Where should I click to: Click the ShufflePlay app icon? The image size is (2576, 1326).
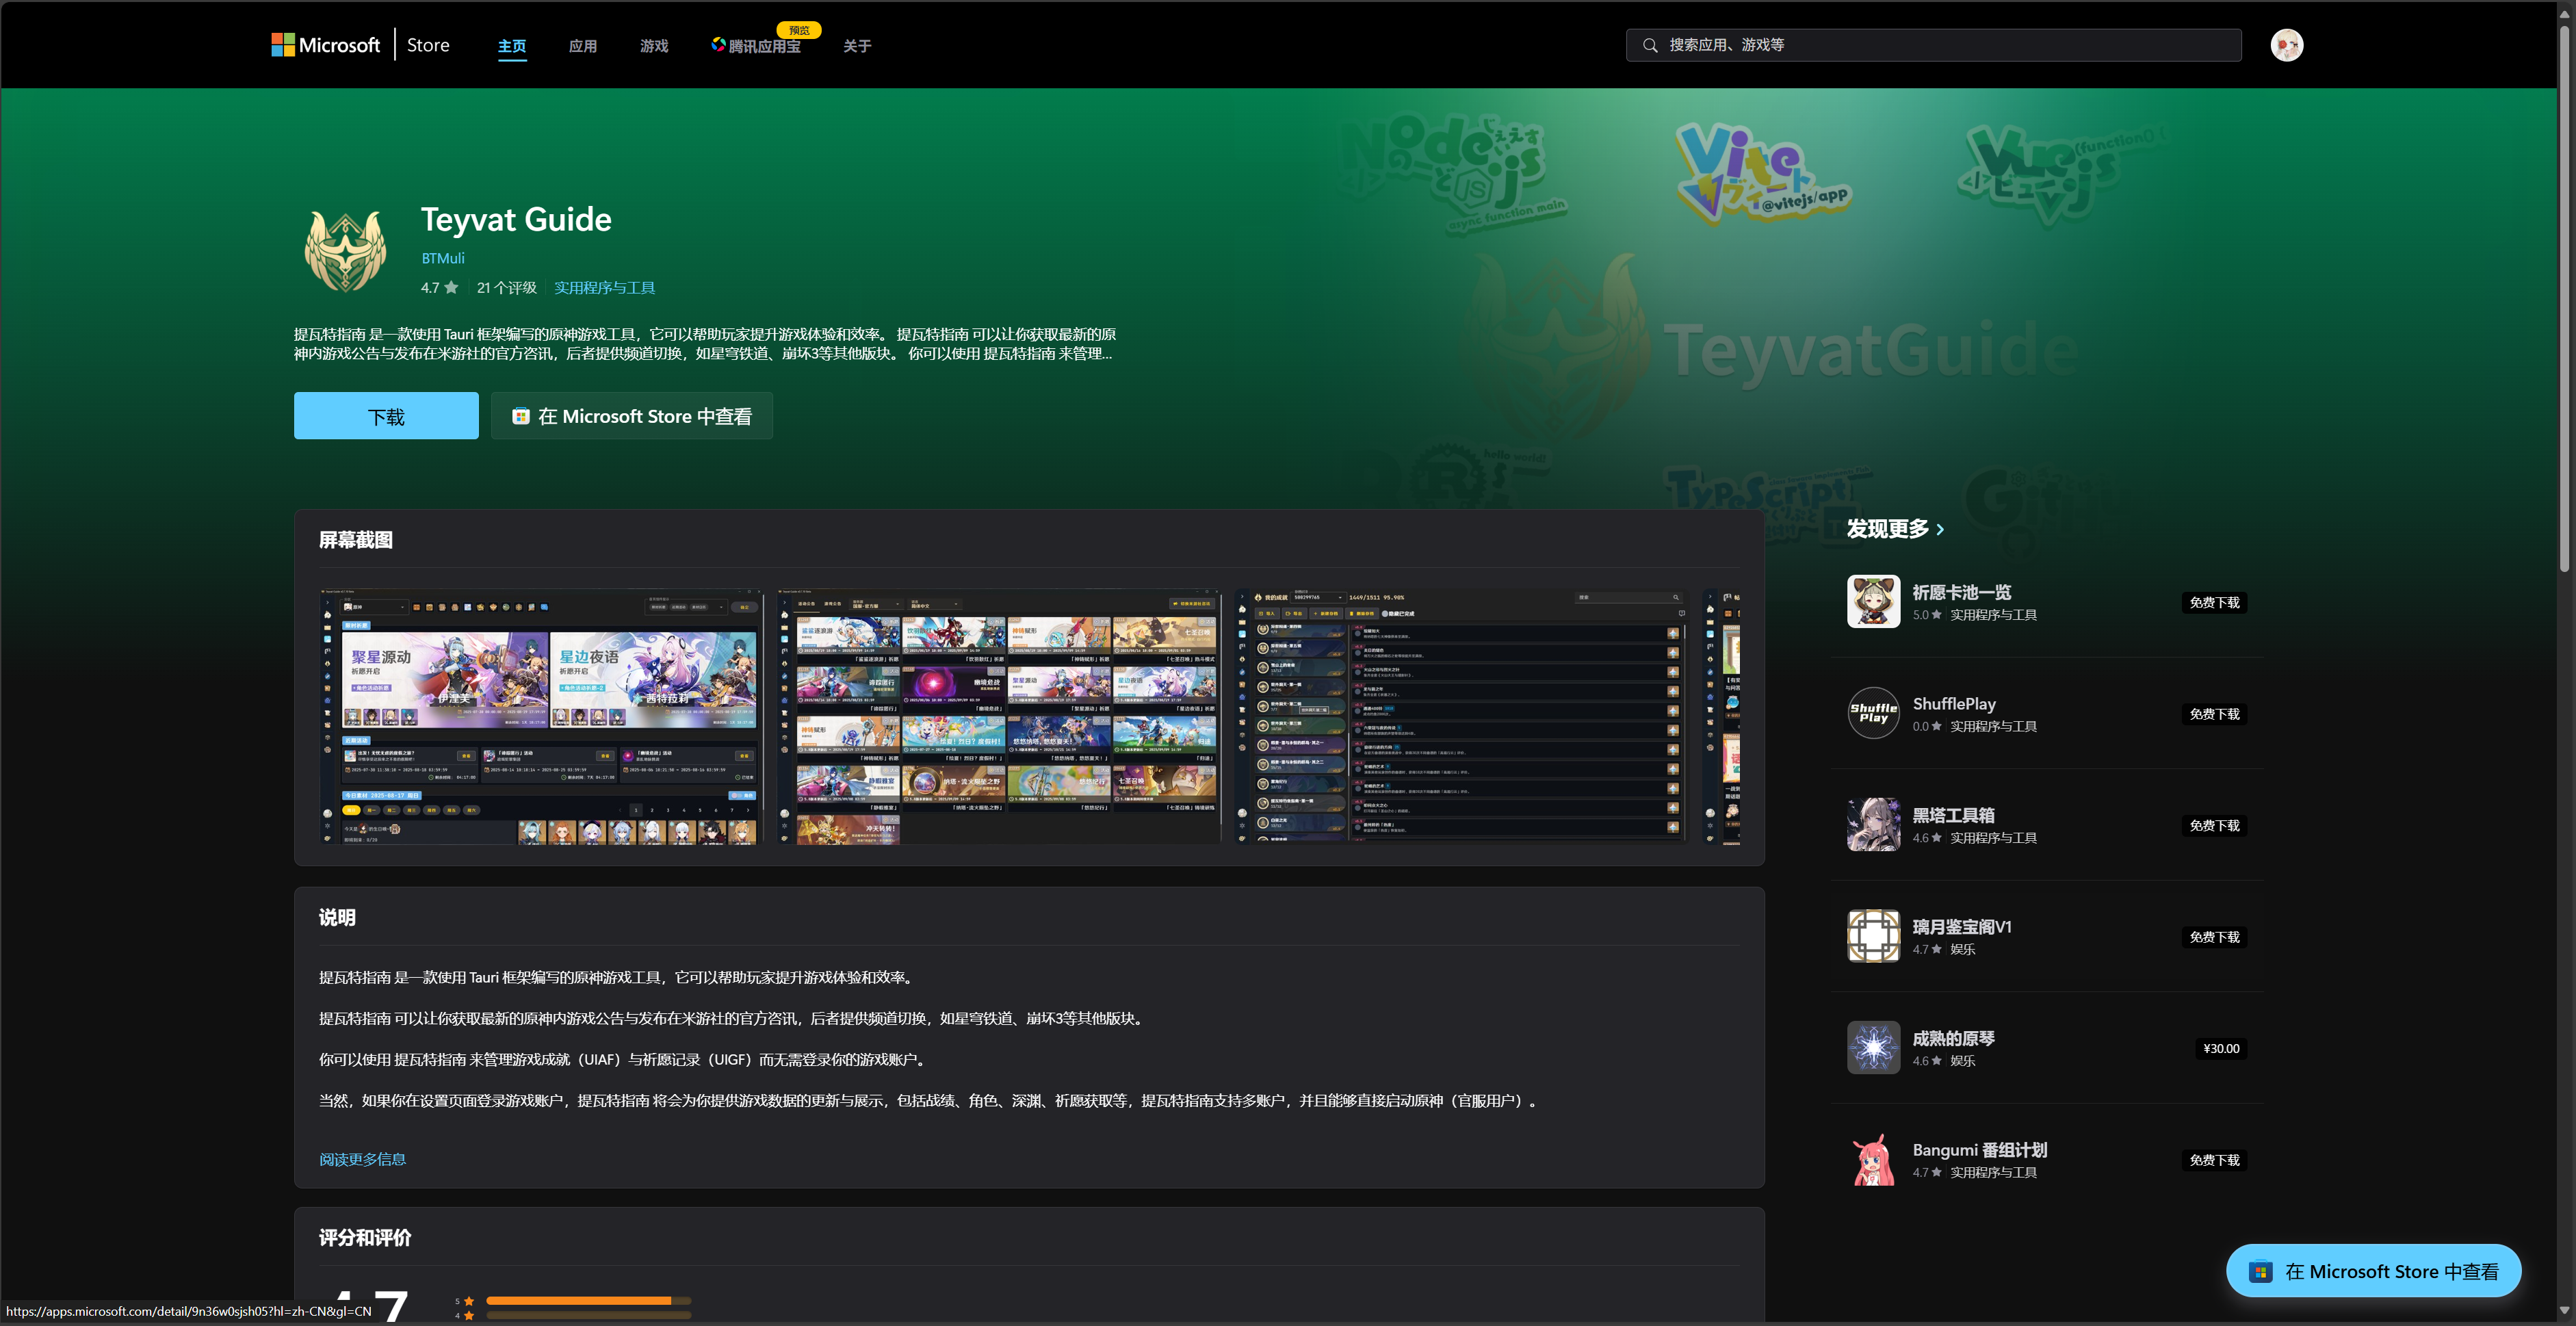point(1873,712)
